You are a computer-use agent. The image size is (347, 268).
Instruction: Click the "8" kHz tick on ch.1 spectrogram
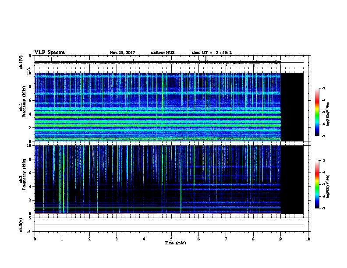click(x=31, y=87)
